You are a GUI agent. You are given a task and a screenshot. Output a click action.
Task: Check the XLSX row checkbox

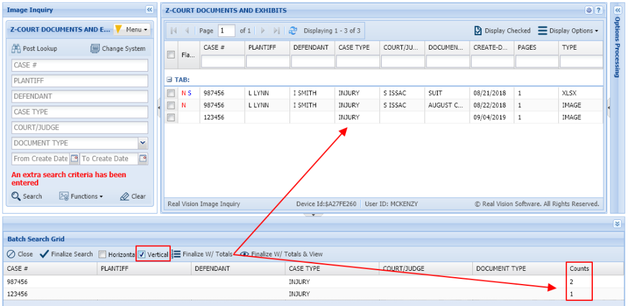point(171,93)
